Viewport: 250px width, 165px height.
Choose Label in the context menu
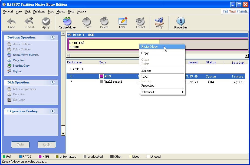(162, 77)
